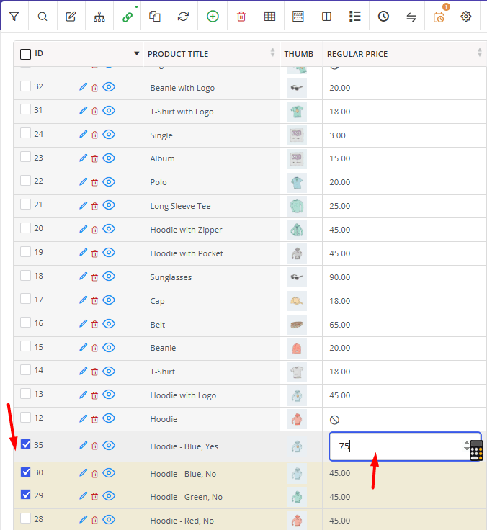The width and height of the screenshot is (487, 530).
Task: Check the box for product 28
Action: [x=25, y=518]
